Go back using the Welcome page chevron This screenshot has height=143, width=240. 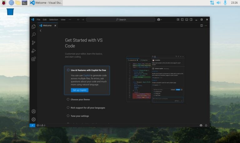click(x=41, y=31)
